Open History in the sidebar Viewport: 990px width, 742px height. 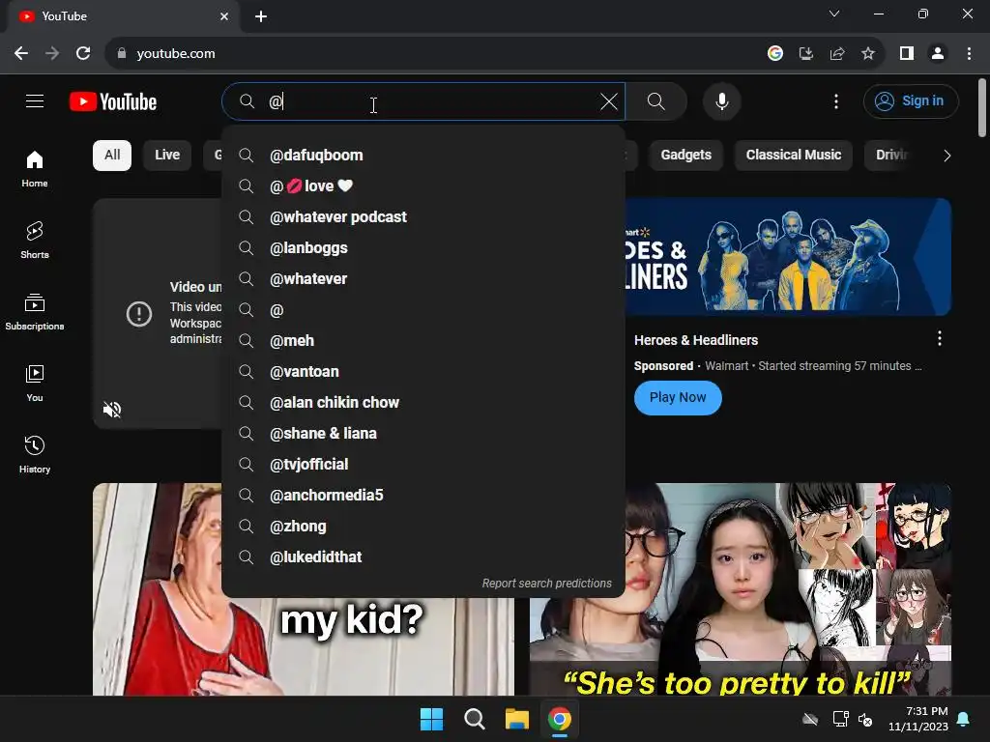tap(35, 454)
